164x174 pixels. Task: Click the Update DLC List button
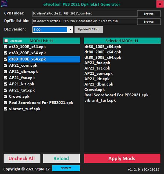point(89,29)
